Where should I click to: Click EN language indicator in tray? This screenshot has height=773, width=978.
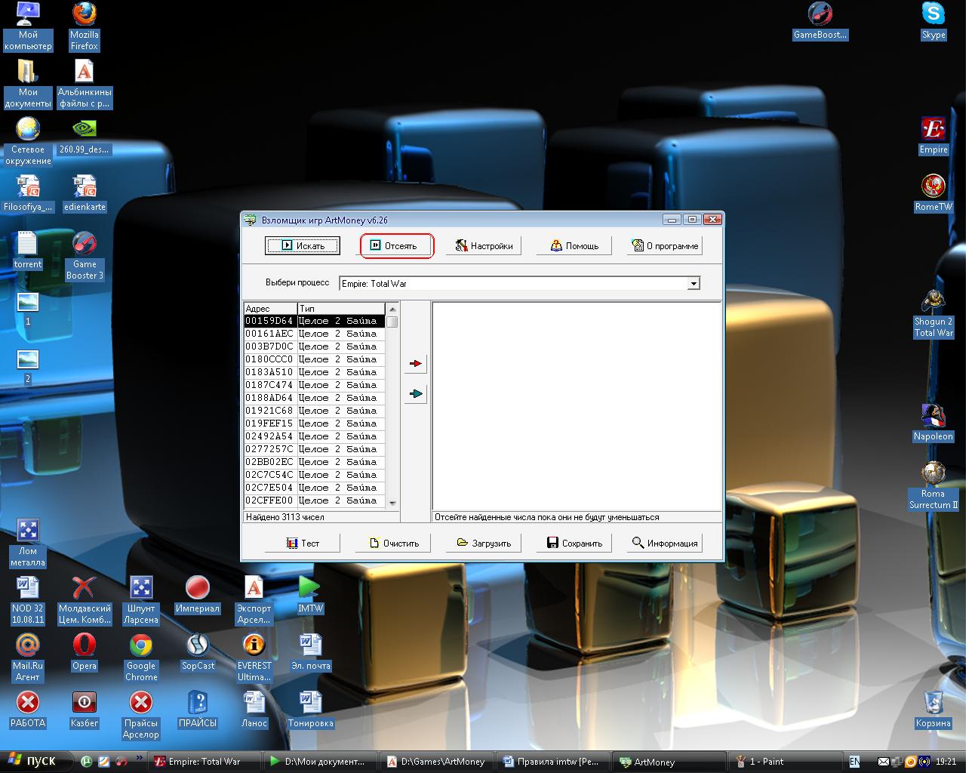coord(854,762)
